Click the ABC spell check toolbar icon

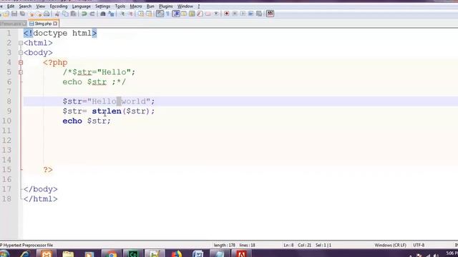tap(270, 14)
